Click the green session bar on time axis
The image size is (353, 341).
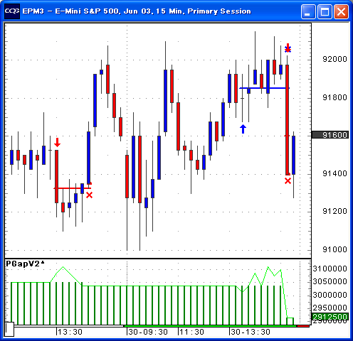click(210, 326)
